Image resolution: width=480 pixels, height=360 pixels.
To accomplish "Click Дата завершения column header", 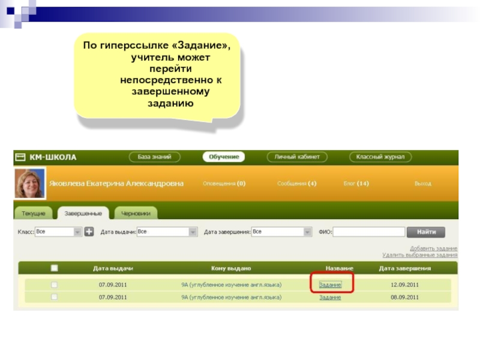I will (404, 268).
